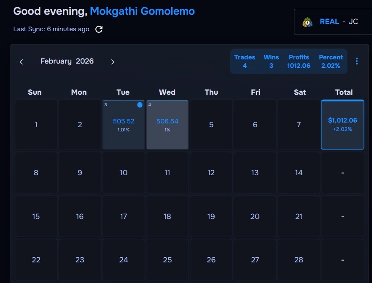Select calendar day 14
The width and height of the screenshot is (372, 283).
click(x=299, y=173)
